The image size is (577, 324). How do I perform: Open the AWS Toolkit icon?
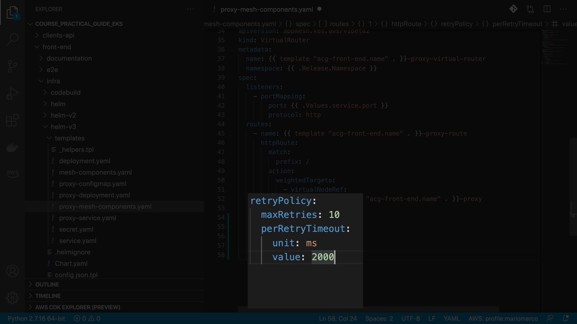pyautogui.click(x=12, y=173)
